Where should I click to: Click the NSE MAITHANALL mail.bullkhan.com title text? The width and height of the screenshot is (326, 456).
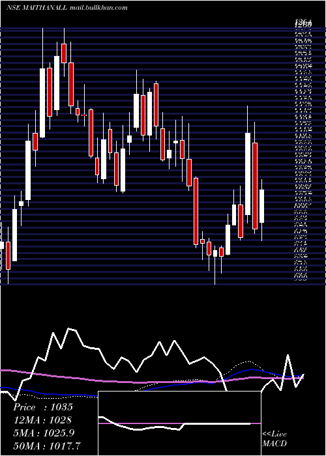tap(67, 8)
